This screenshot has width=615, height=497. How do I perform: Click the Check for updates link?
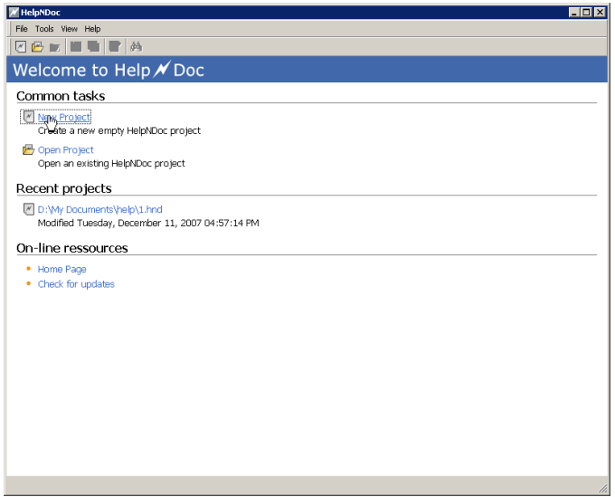click(76, 284)
